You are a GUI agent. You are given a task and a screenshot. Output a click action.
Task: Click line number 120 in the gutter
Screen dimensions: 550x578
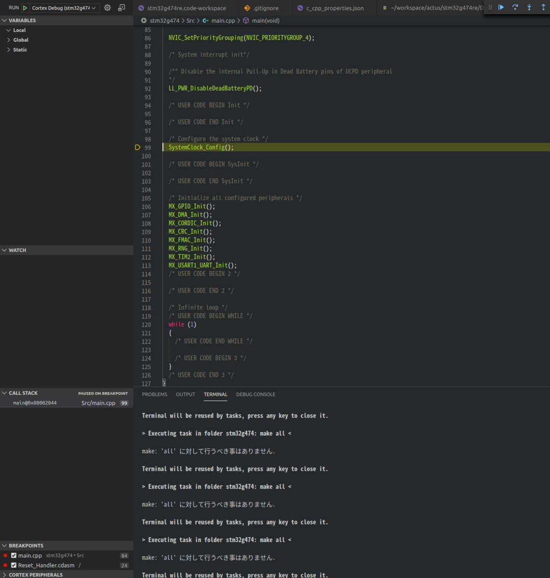(x=146, y=325)
